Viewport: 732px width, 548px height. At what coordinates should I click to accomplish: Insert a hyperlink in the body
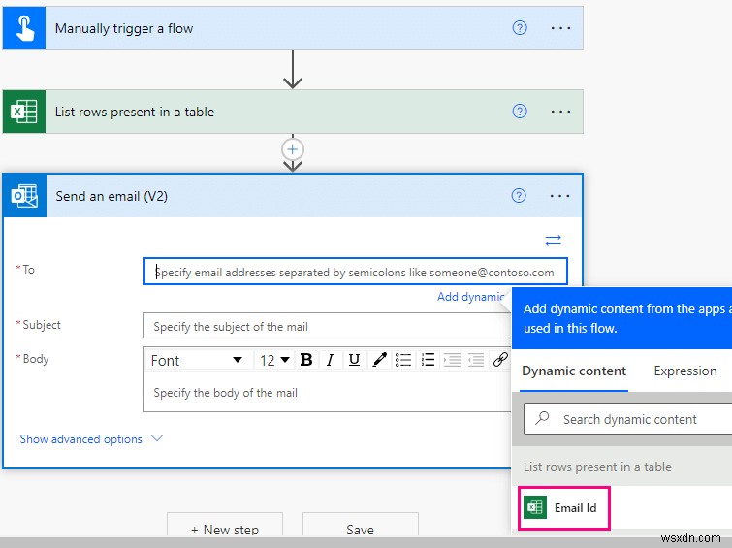[500, 360]
